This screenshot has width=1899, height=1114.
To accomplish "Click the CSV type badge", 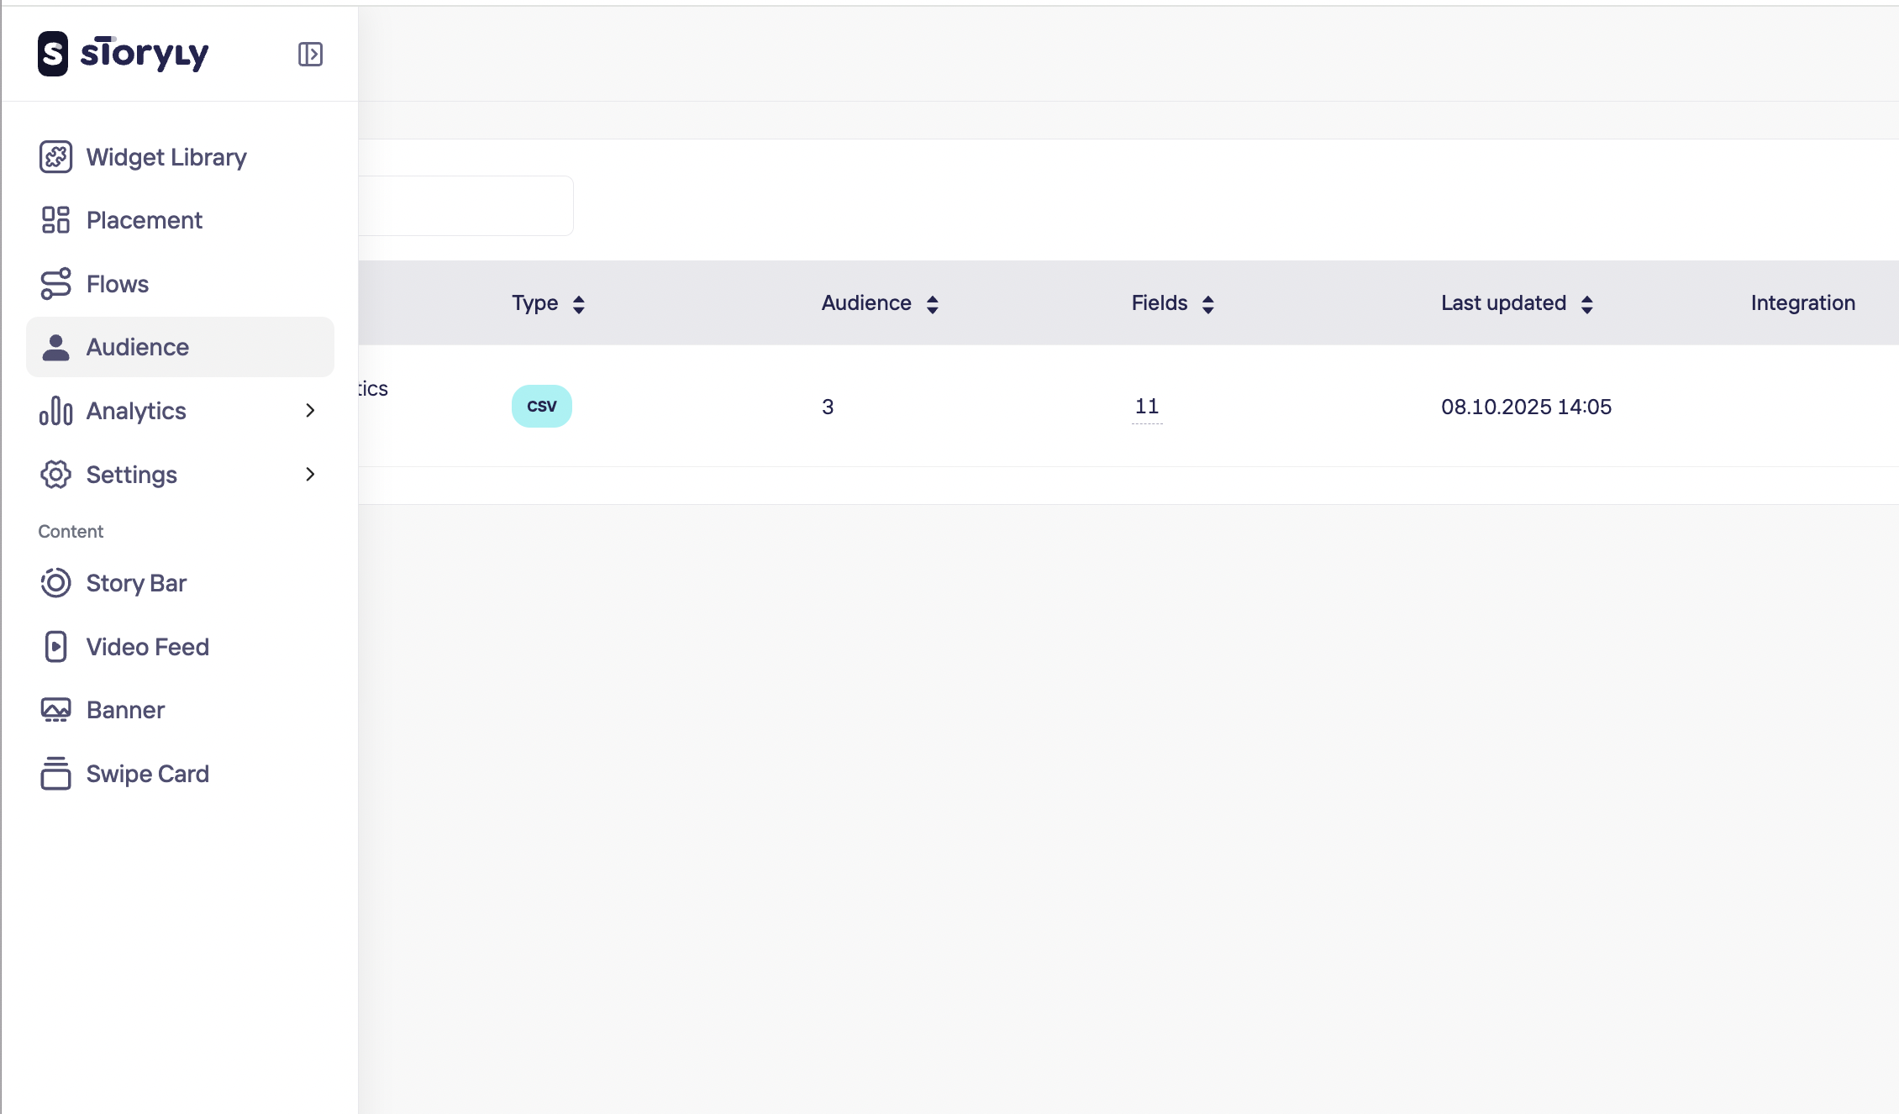I will click(x=542, y=407).
